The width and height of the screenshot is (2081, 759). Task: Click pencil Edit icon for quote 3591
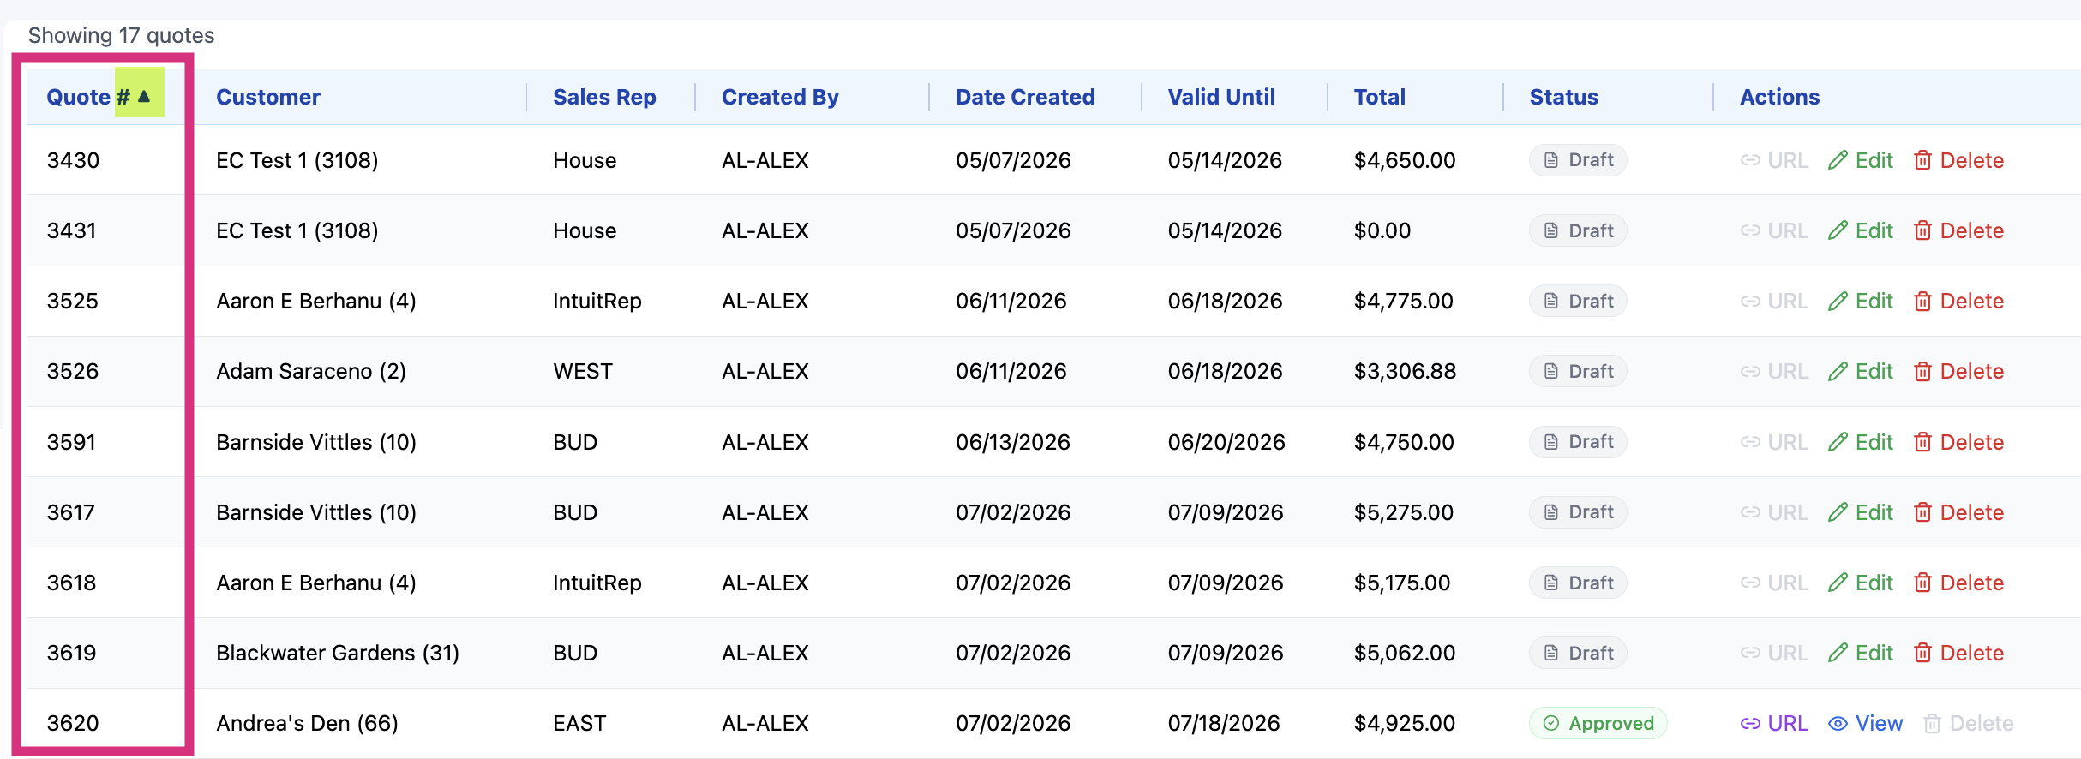tap(1838, 442)
